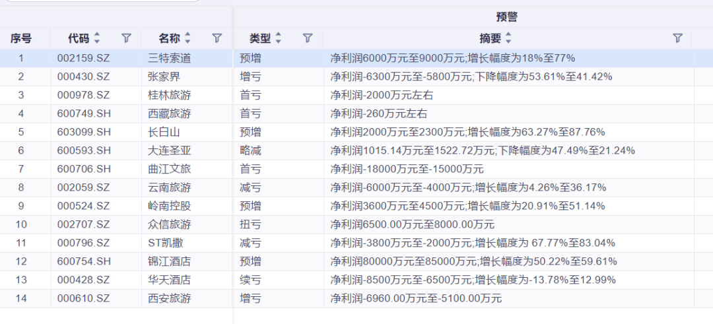Click row number 7
Screen dimensions: 713x324
pyautogui.click(x=21, y=169)
